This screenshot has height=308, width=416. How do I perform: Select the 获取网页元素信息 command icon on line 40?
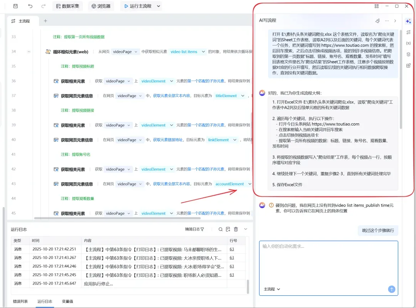point(56,140)
